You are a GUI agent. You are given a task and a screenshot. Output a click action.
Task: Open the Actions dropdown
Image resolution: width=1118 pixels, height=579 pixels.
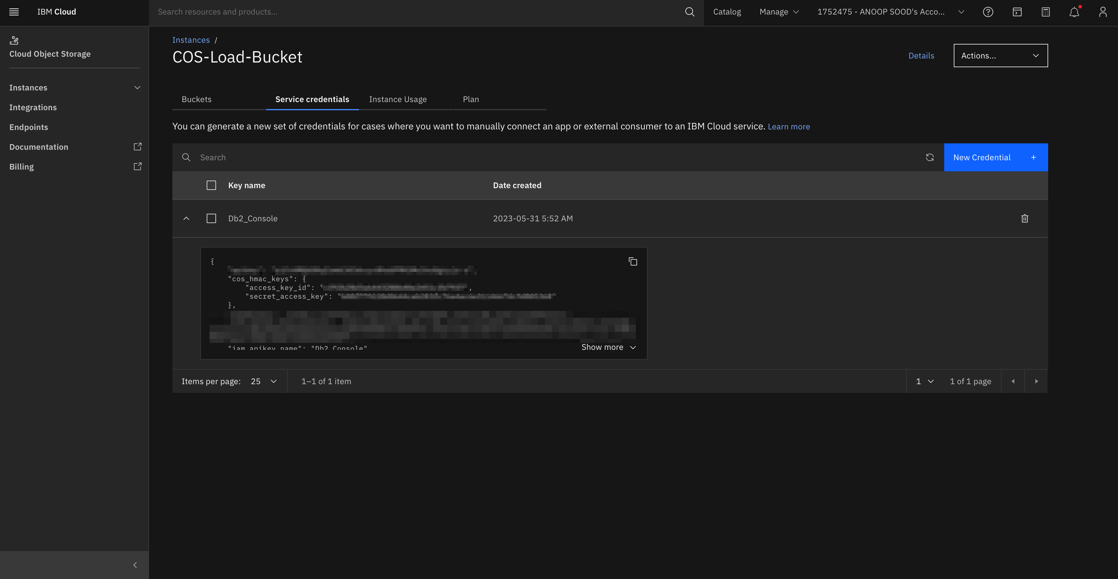click(x=1000, y=56)
